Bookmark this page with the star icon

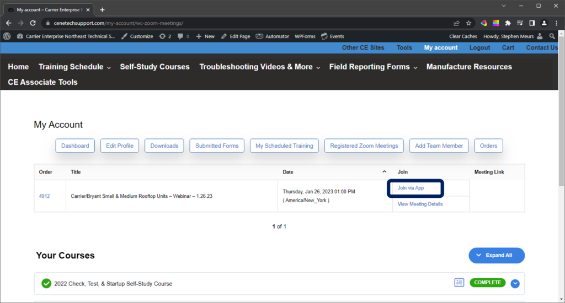click(468, 23)
